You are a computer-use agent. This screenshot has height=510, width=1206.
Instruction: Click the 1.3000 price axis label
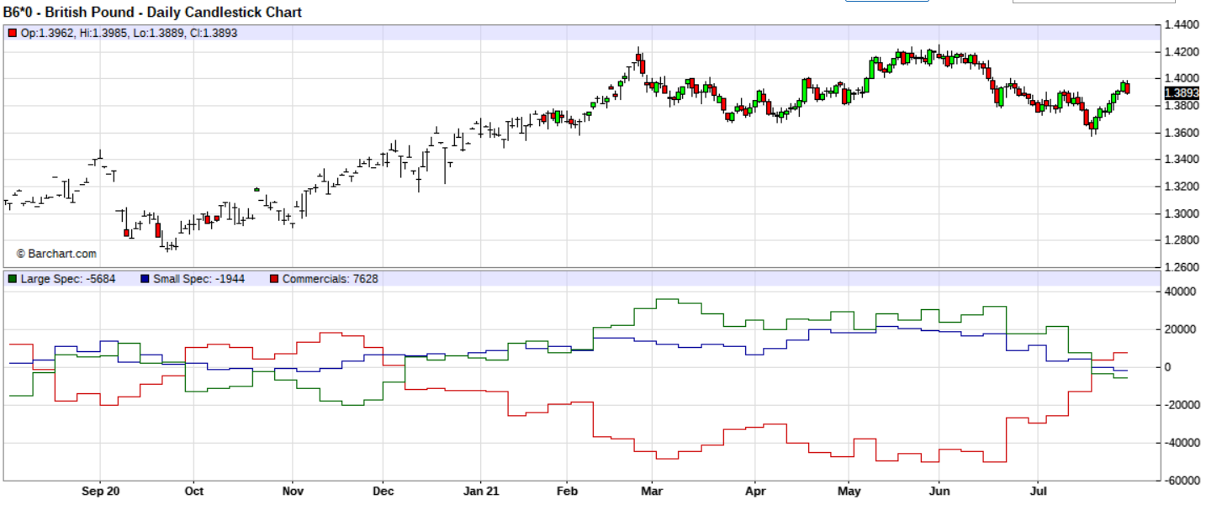1182,213
